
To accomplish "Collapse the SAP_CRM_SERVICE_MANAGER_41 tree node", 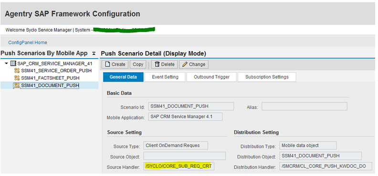I will click(7, 64).
